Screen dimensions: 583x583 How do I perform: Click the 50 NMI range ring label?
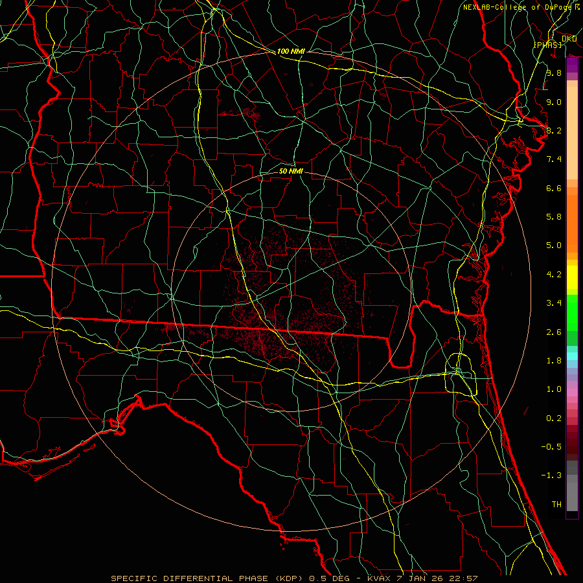pyautogui.click(x=291, y=171)
